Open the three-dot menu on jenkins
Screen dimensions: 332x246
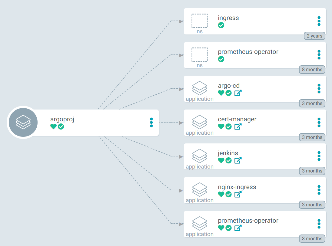click(319, 156)
